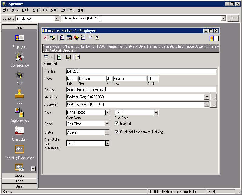
Task: Open the Organization finder icon
Action: click(19, 112)
